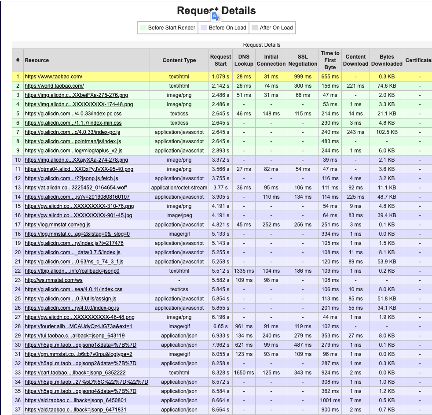
Task: Open the https://world.taobao.com/ link
Action: click(x=54, y=86)
